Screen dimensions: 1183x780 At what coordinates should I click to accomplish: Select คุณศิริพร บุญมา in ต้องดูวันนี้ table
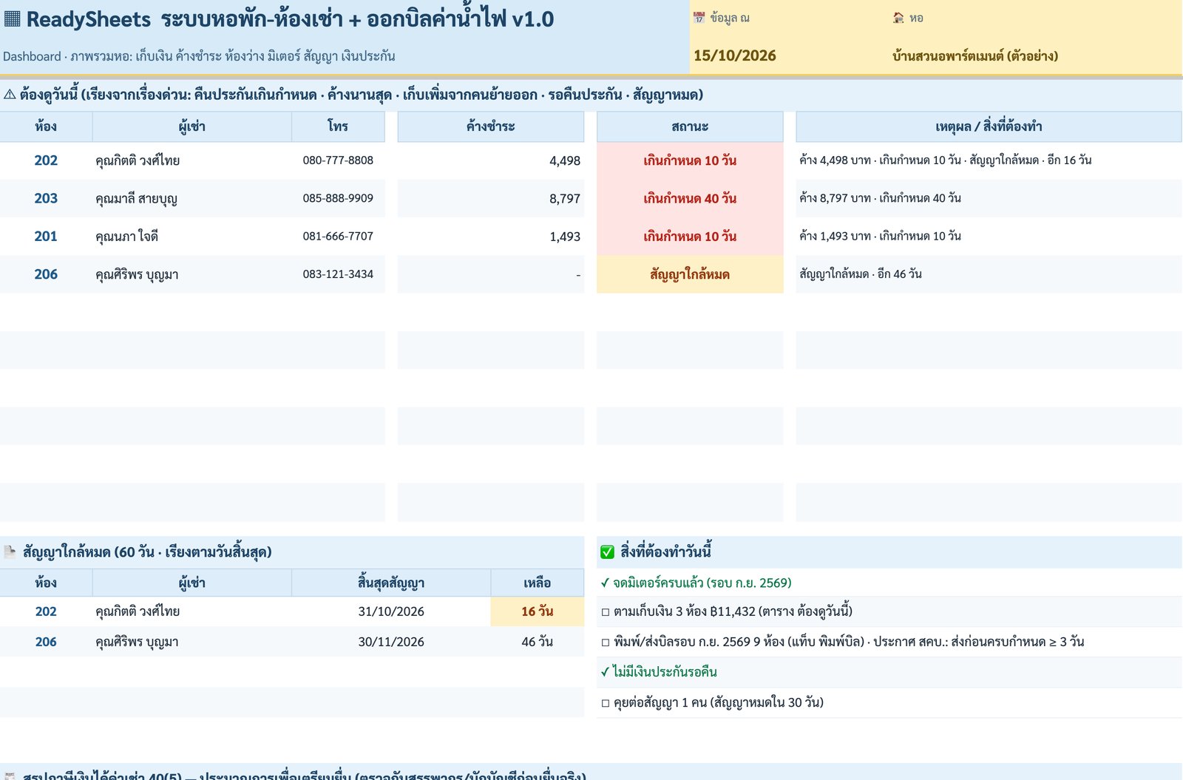[137, 274]
